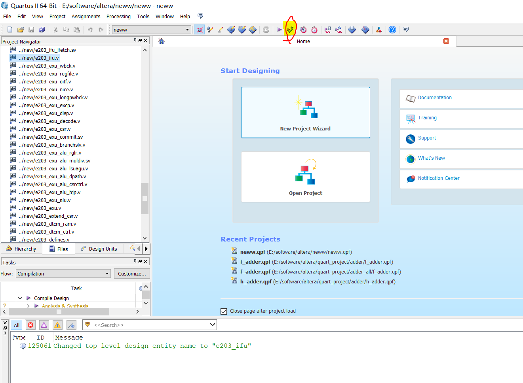Open the Assignments menu
Image resolution: width=523 pixels, height=383 pixels.
pyautogui.click(x=86, y=17)
